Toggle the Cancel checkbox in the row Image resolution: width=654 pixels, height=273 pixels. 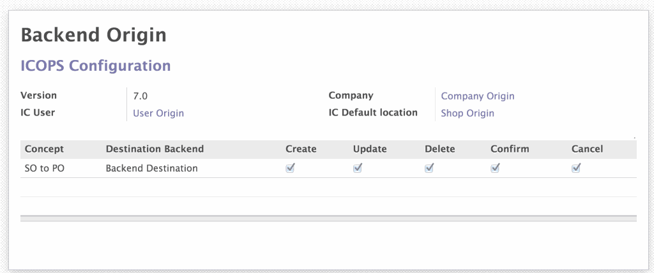click(576, 168)
